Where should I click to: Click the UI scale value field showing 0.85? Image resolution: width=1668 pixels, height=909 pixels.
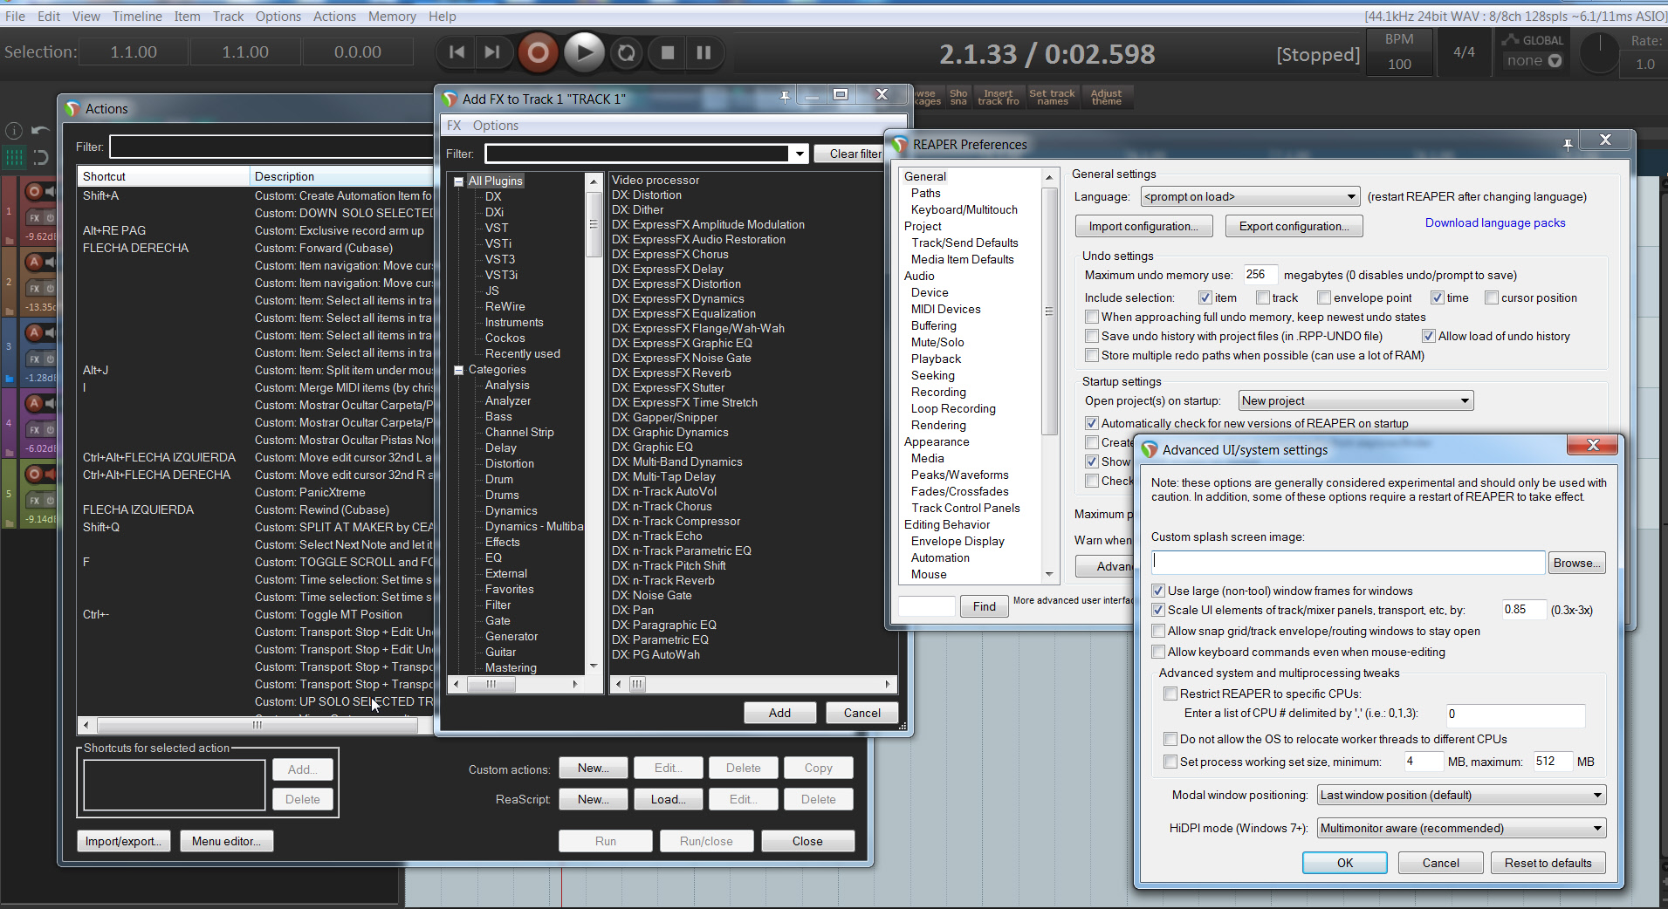coord(1523,610)
